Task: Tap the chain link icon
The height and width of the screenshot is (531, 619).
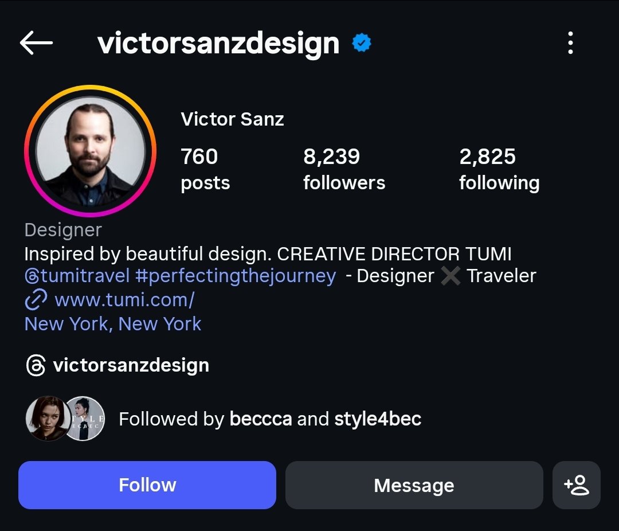Action: click(36, 299)
